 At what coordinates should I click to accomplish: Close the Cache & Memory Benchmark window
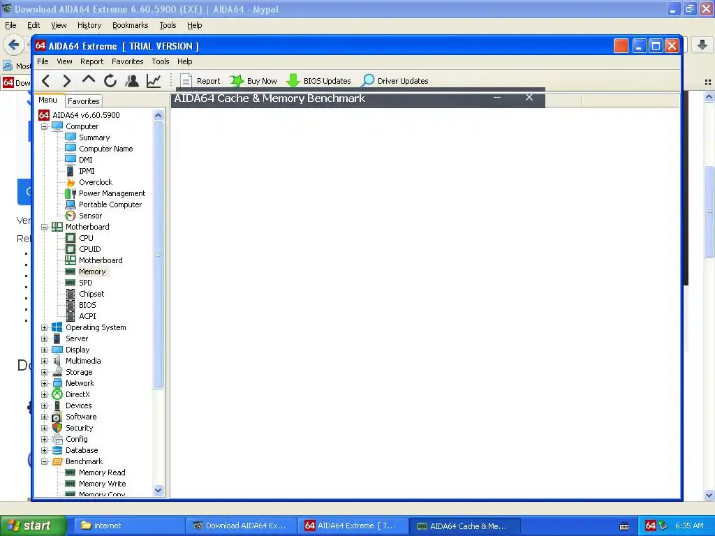[x=529, y=98]
